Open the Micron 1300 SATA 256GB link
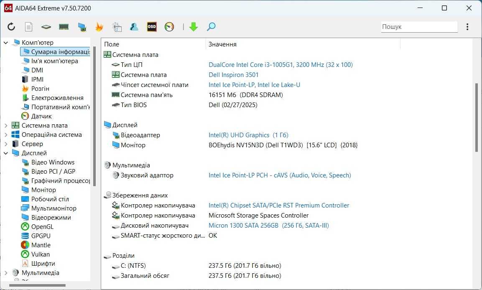 [x=269, y=226]
